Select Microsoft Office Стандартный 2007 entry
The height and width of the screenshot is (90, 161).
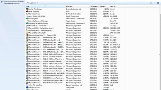(x=40, y=30)
